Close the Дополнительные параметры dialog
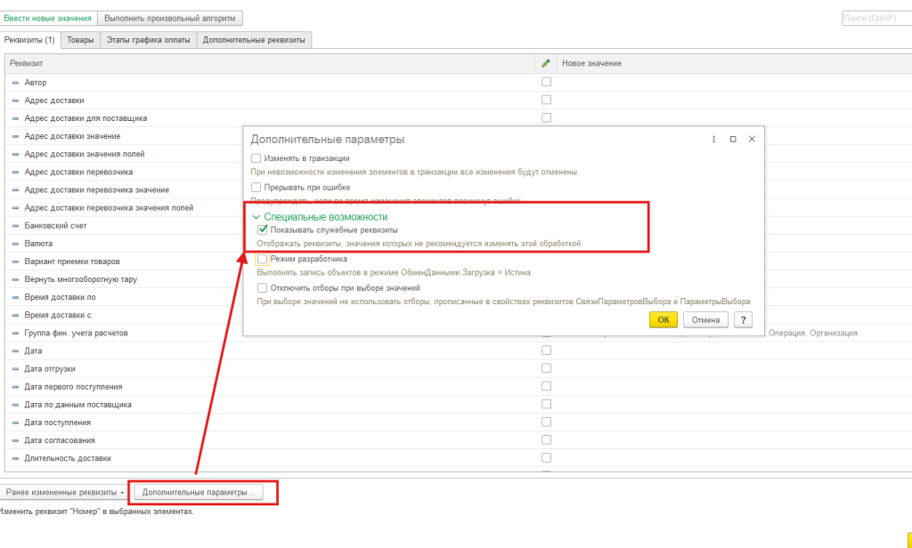Image resolution: width=912 pixels, height=548 pixels. tap(752, 140)
